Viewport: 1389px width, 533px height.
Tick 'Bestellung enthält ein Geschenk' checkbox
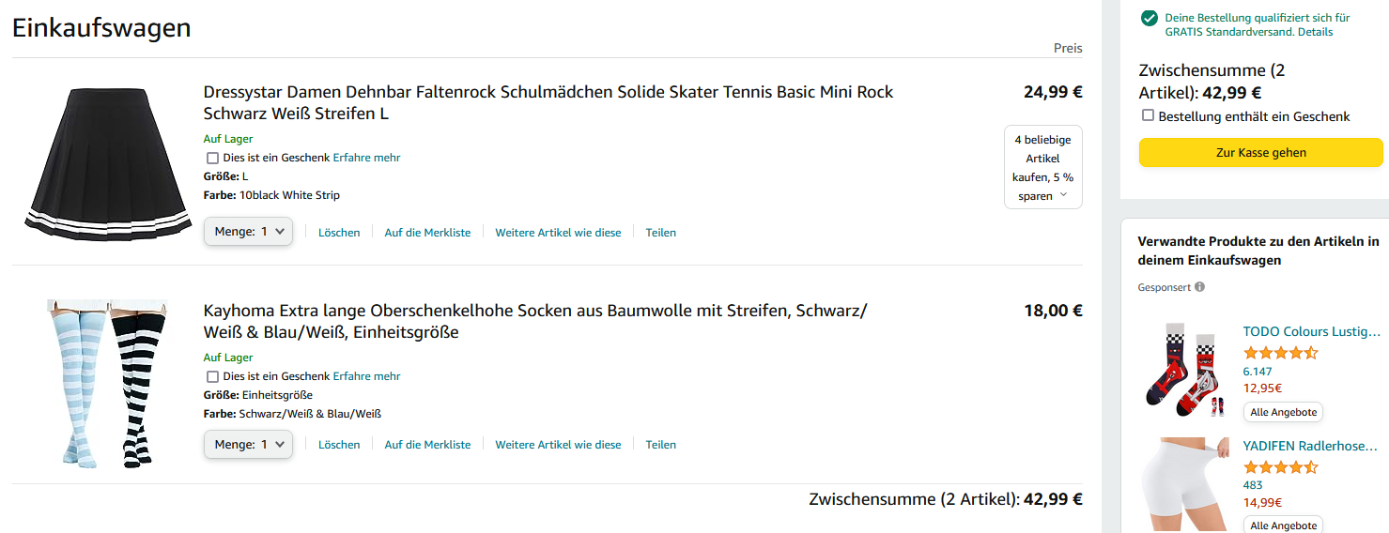pyautogui.click(x=1148, y=115)
